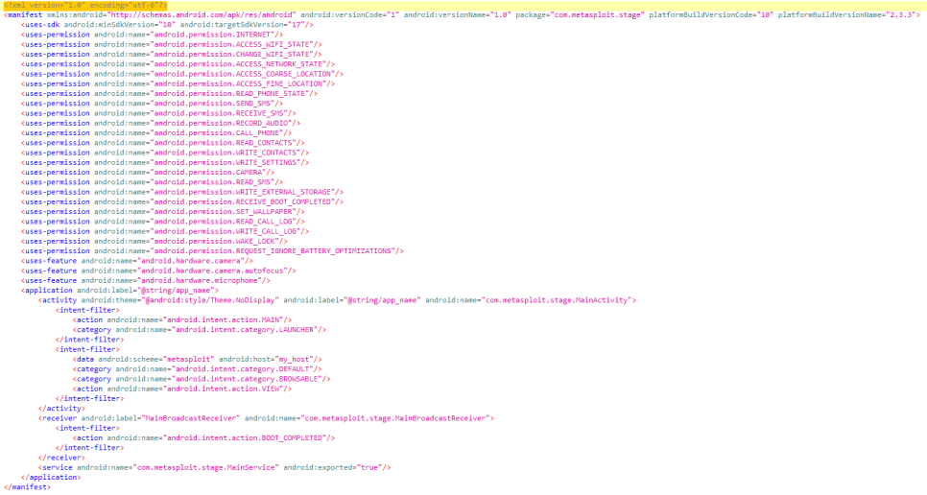Select the uses-feature android.hardware.camera line

click(x=137, y=261)
